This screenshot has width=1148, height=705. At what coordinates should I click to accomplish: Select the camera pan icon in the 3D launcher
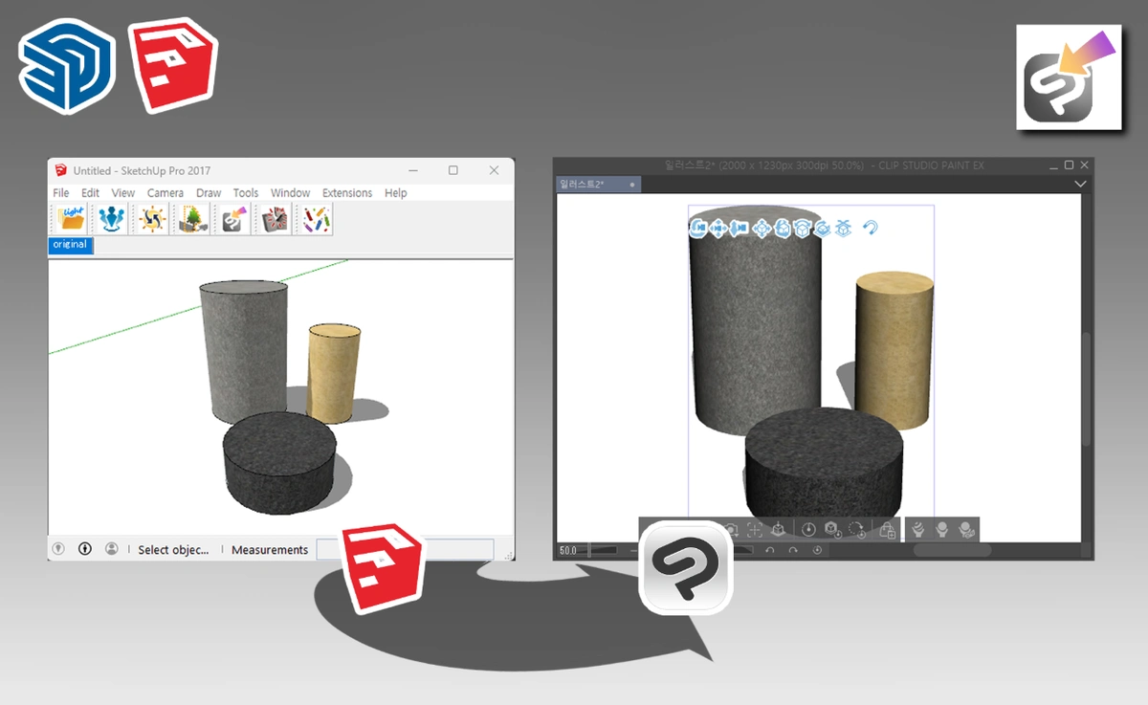(719, 228)
